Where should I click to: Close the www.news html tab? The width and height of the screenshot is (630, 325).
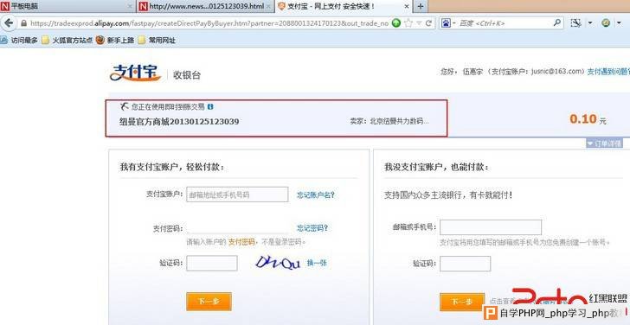[268, 6]
